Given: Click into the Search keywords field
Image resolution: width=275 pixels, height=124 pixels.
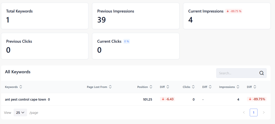Looking at the screenshot, I should pos(236,73).
